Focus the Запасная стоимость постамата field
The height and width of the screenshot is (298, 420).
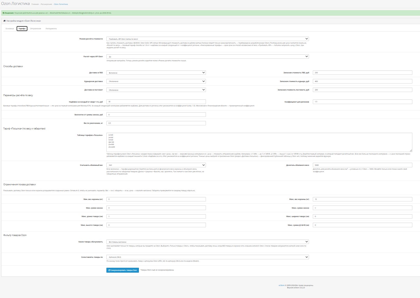362,90
